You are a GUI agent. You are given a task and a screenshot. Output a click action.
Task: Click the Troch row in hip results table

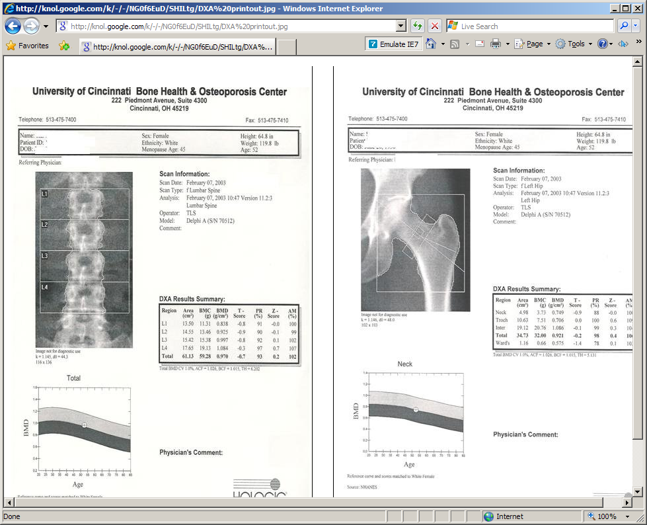pyautogui.click(x=563, y=320)
